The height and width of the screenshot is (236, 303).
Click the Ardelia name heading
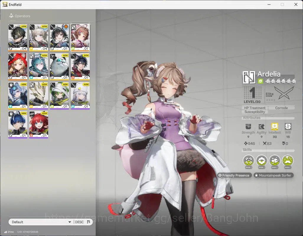pos(269,74)
